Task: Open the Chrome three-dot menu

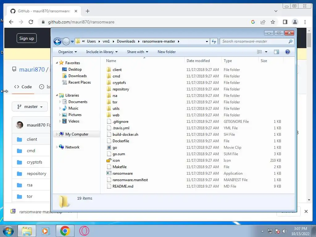Action: [x=305, y=22]
